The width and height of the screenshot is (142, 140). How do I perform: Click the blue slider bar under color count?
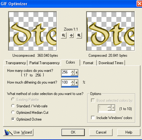tap(70, 76)
